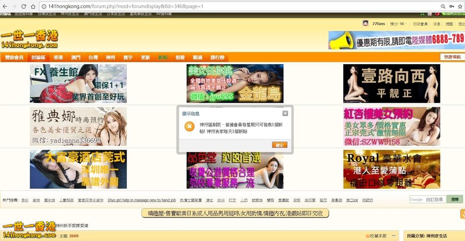Click the browser back arrow
This screenshot has width=465, height=241.
[5, 6]
